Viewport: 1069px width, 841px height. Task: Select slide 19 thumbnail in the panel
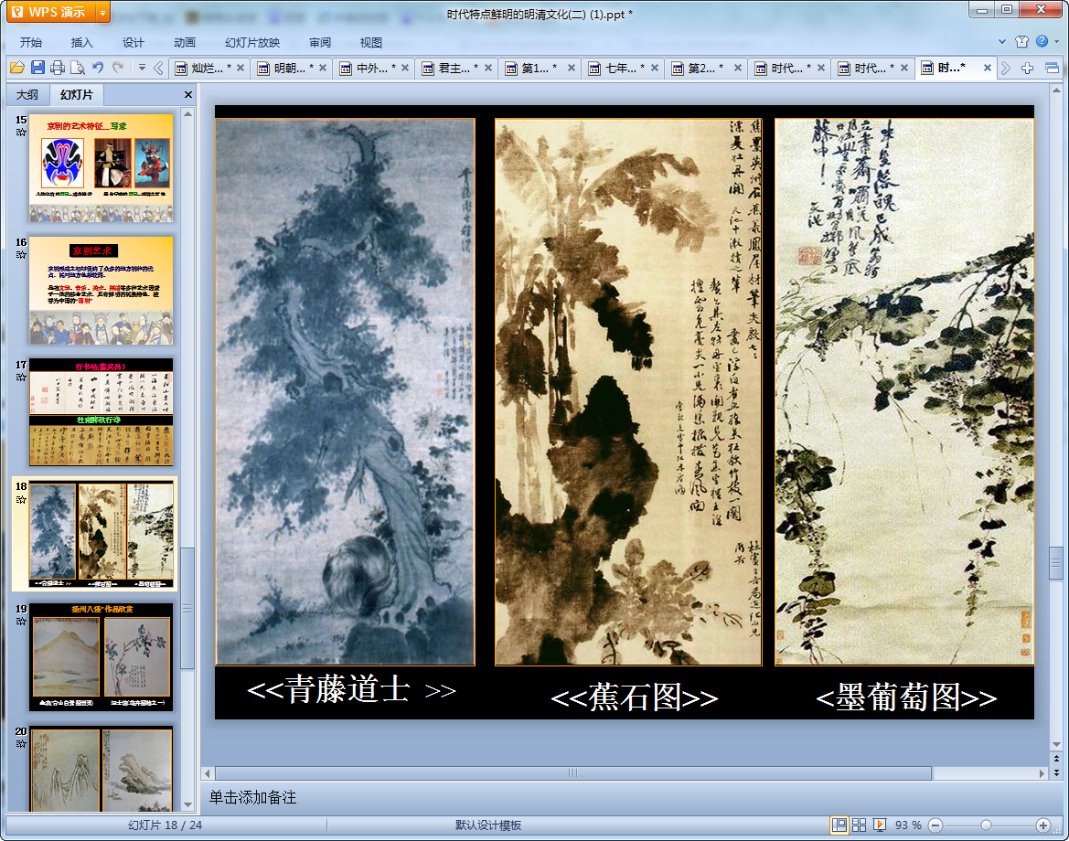click(x=101, y=656)
